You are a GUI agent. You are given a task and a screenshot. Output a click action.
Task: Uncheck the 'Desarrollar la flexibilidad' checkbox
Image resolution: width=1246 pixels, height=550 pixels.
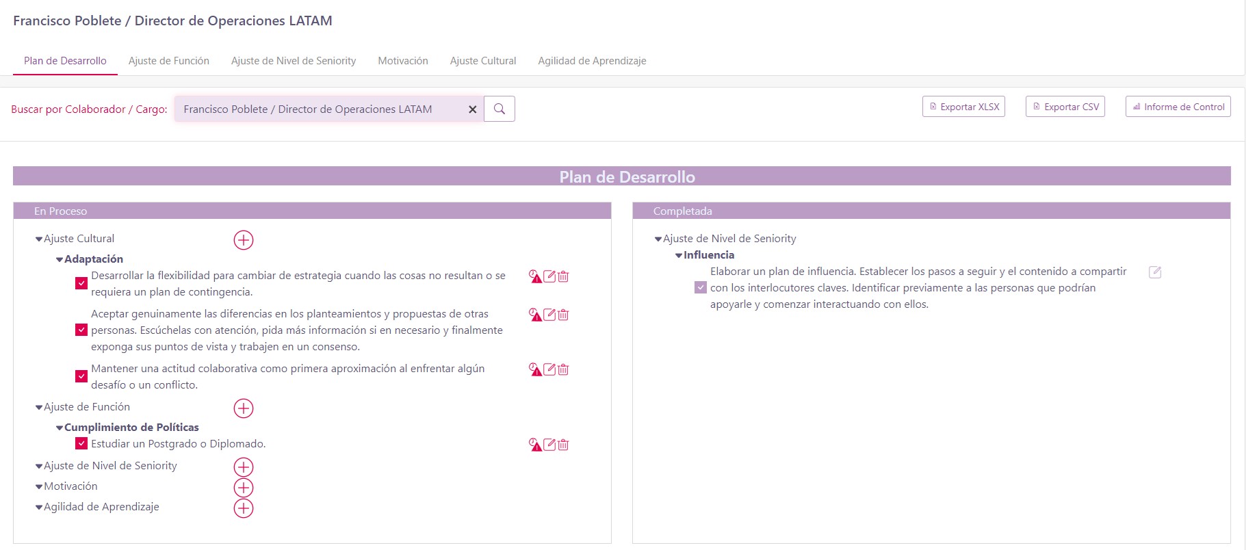(x=81, y=283)
